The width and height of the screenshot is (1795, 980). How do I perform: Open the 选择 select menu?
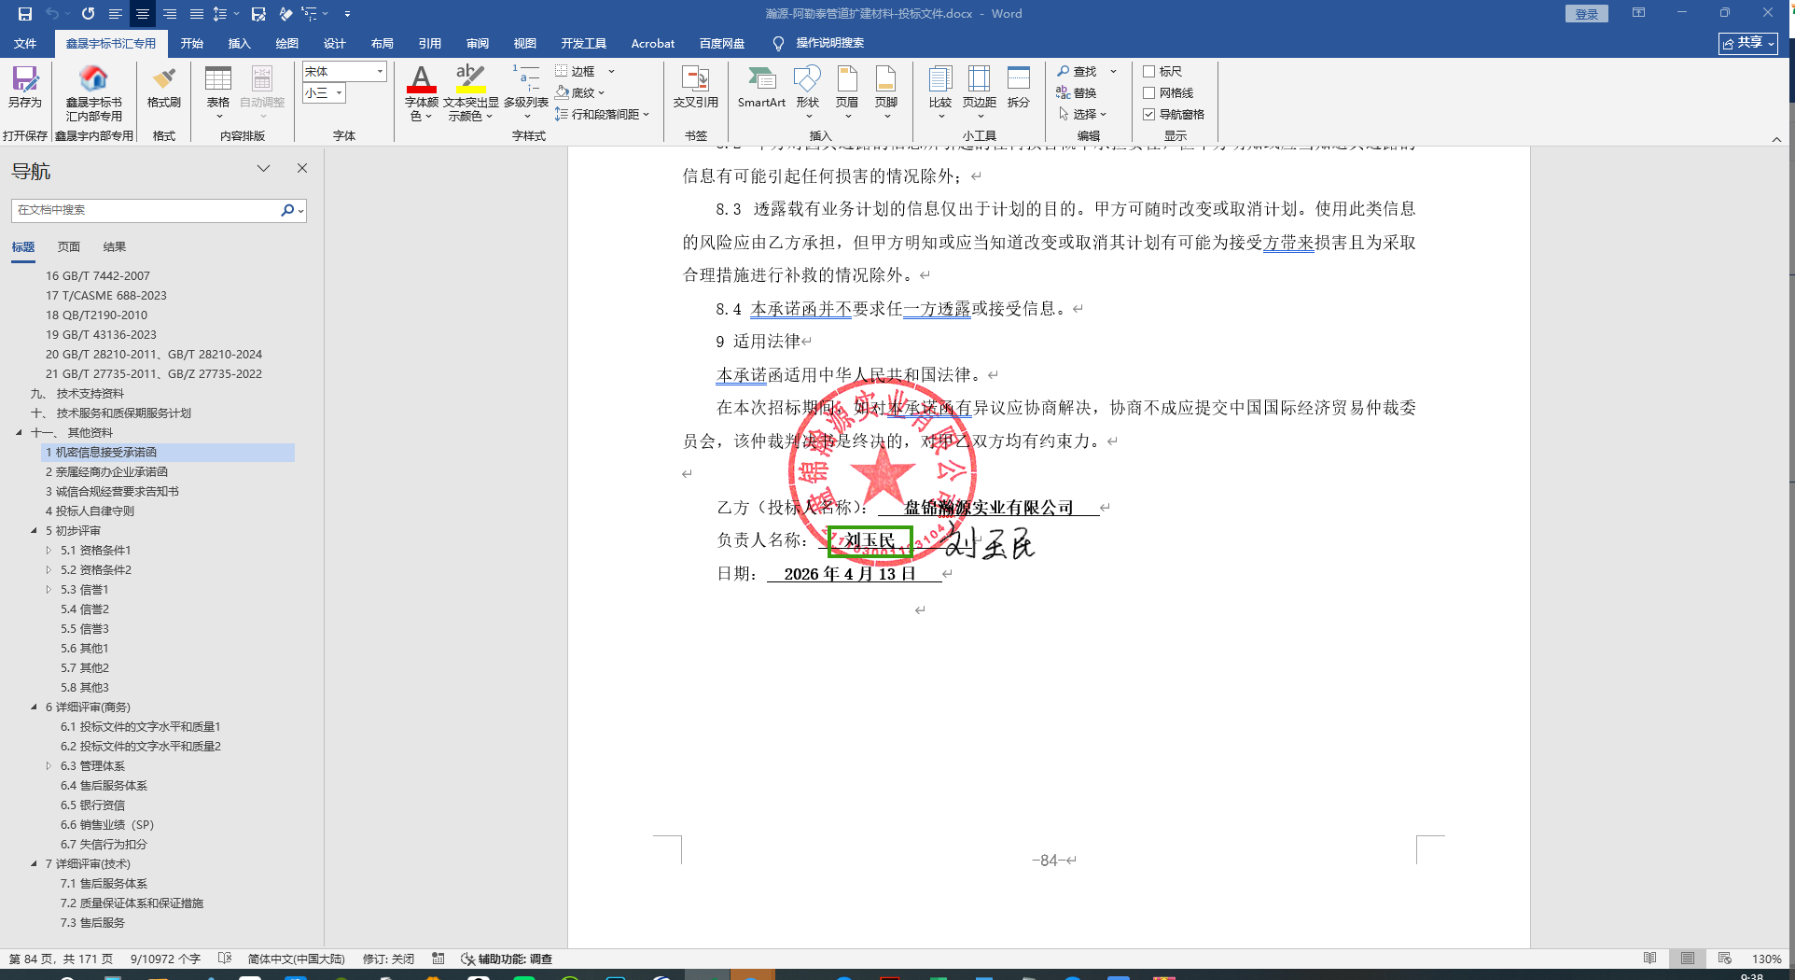pos(1082,115)
